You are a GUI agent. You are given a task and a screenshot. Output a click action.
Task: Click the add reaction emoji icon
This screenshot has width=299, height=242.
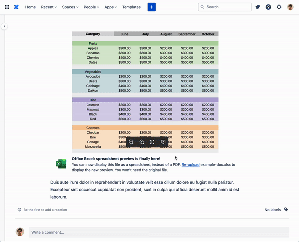click(19, 210)
